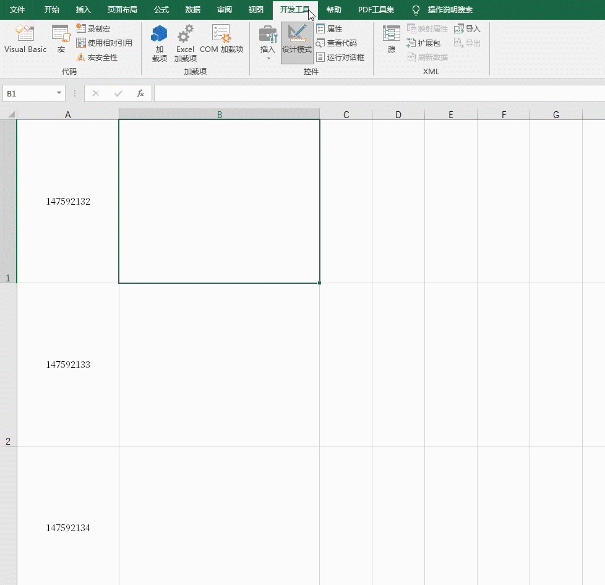This screenshot has width=605, height=585.
Task: Click the Insert Function fx button
Action: 140,93
